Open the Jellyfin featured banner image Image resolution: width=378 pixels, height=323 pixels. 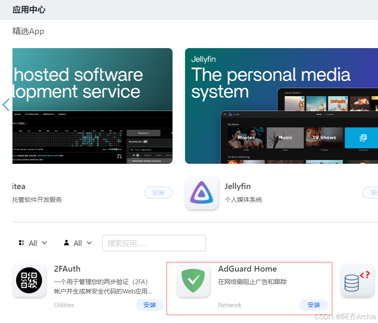[x=281, y=106]
